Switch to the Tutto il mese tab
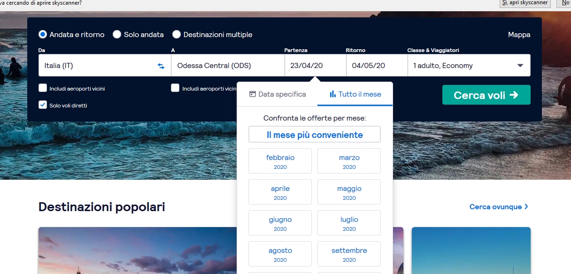 pos(355,94)
